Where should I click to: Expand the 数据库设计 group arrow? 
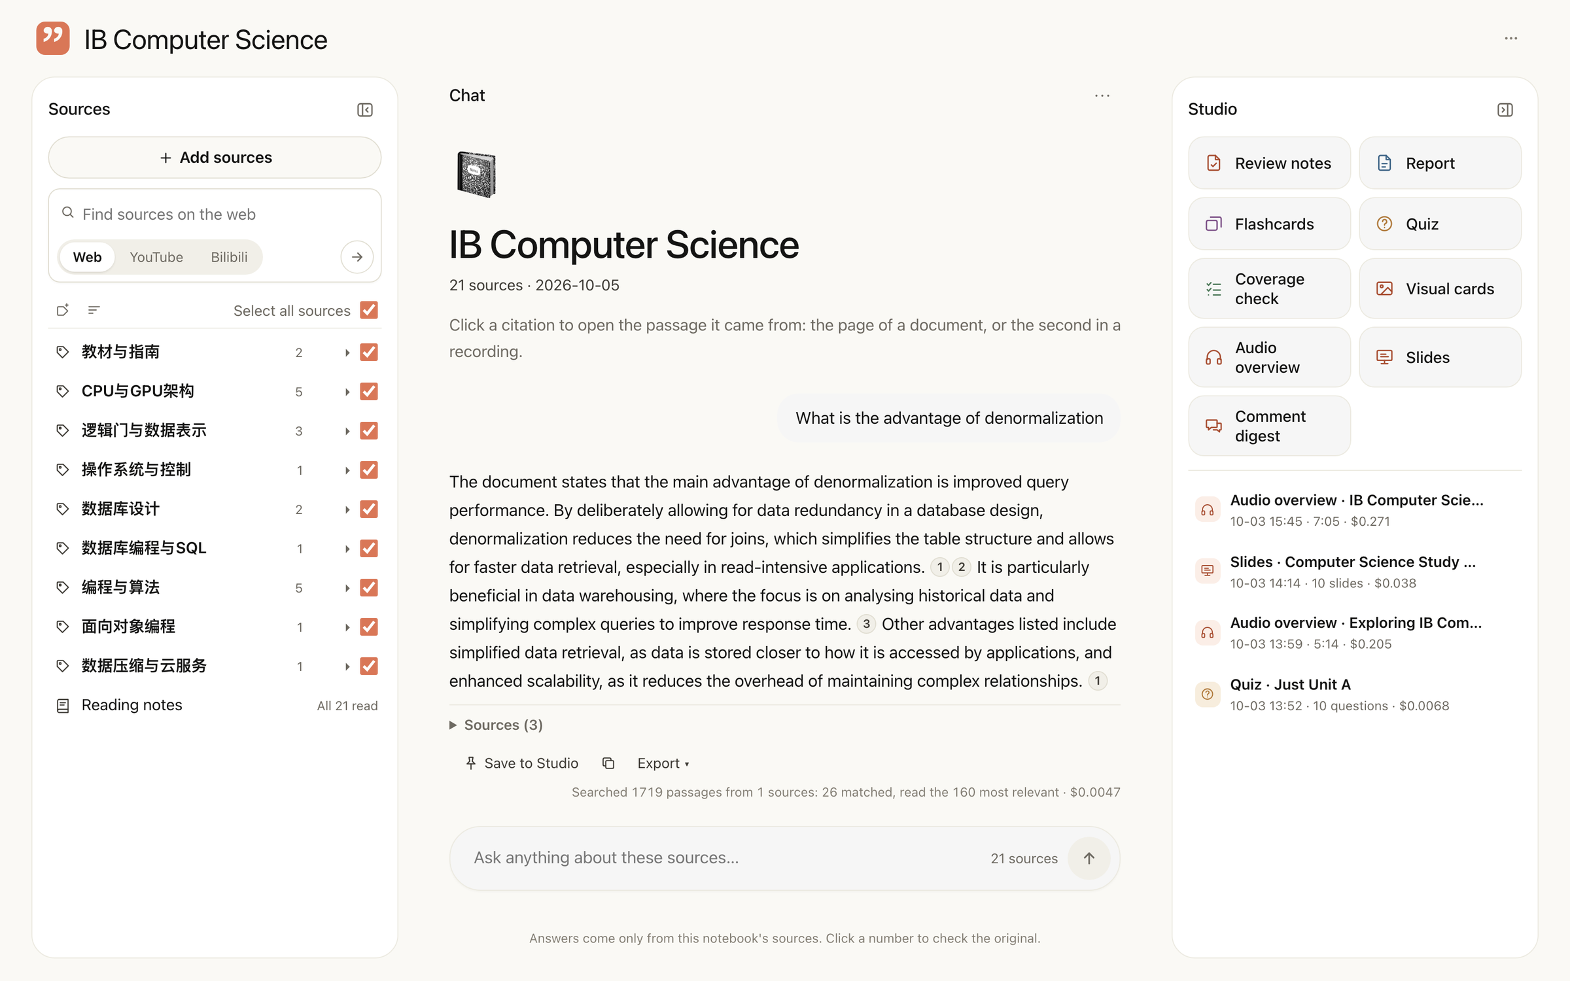click(x=347, y=509)
